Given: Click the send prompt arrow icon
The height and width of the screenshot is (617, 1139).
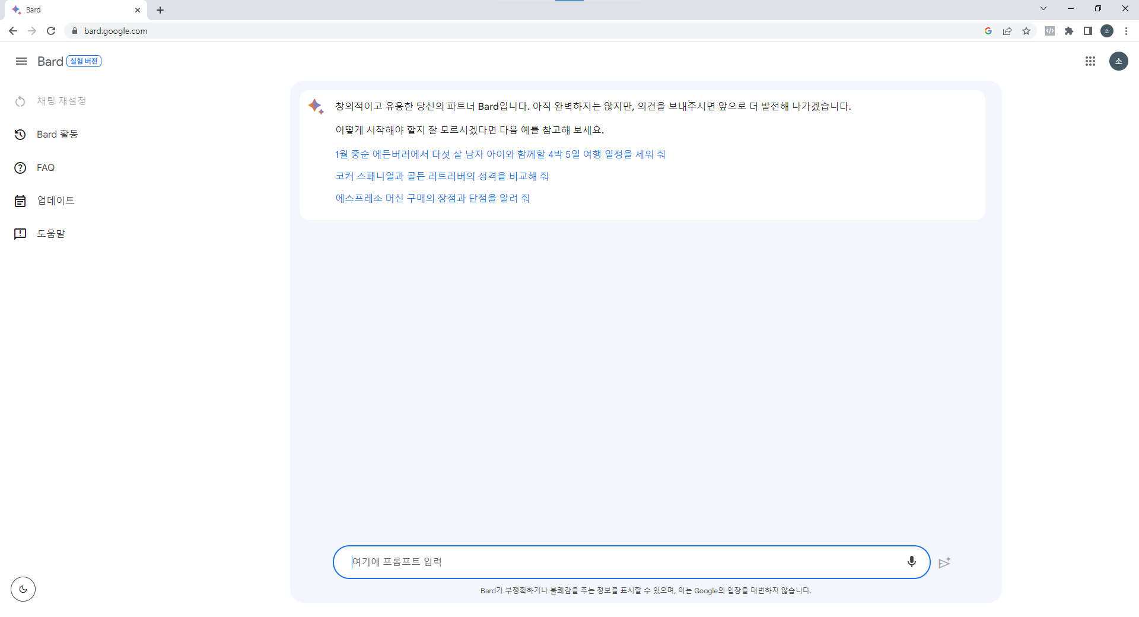Looking at the screenshot, I should (x=944, y=562).
